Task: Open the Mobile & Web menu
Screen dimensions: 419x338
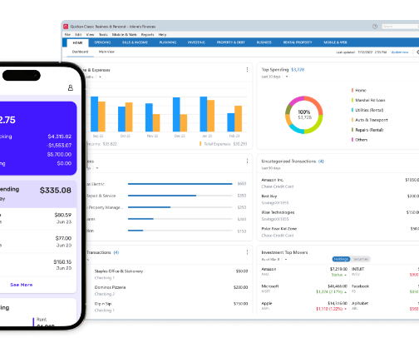Action: coord(125,35)
